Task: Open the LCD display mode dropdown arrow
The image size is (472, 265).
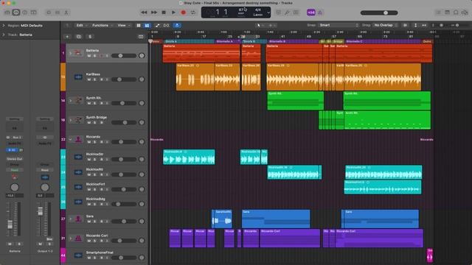Action: (x=268, y=13)
